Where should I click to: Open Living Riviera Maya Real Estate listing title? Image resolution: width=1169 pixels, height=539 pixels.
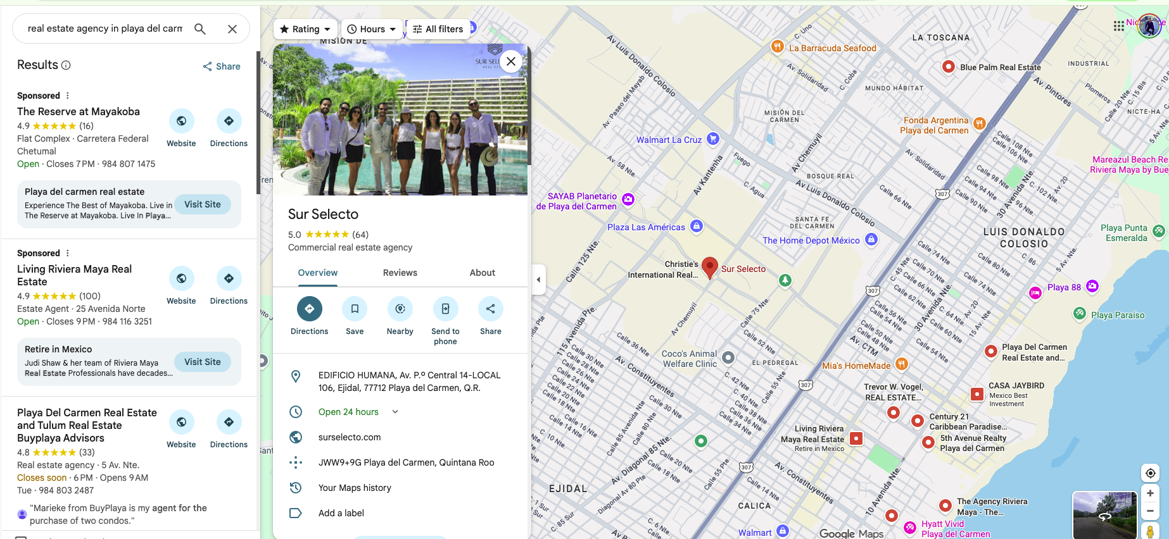(x=75, y=275)
